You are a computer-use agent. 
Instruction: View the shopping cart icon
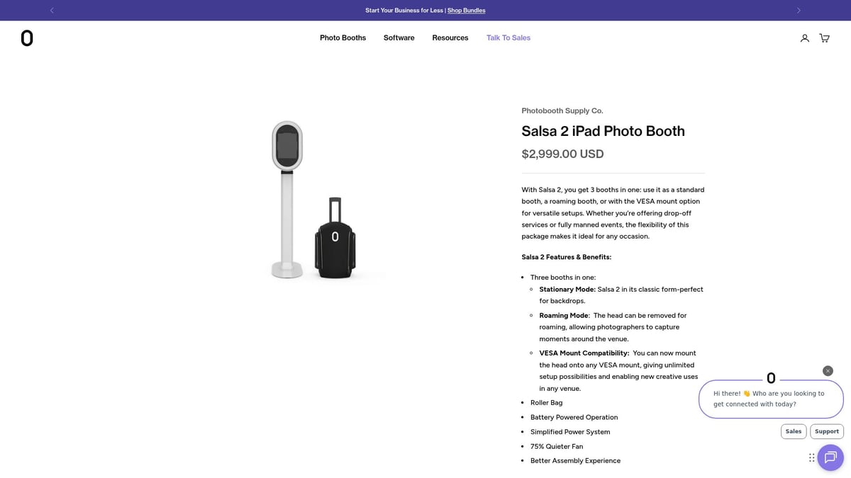pyautogui.click(x=824, y=38)
